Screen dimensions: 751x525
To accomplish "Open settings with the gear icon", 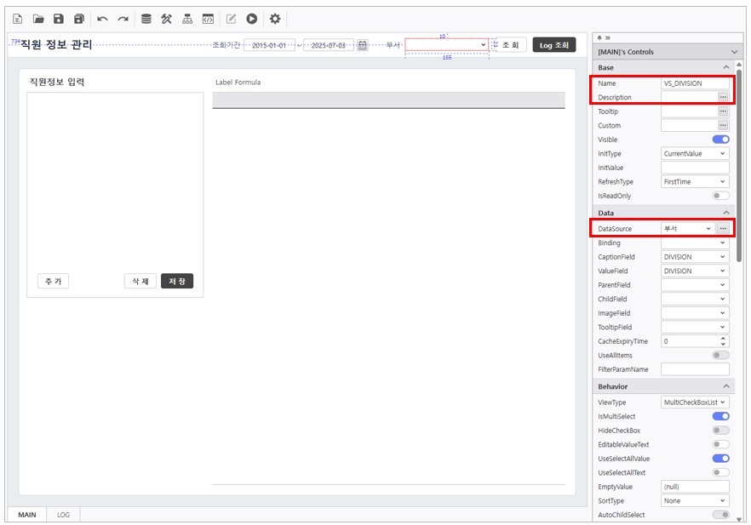I will (274, 19).
